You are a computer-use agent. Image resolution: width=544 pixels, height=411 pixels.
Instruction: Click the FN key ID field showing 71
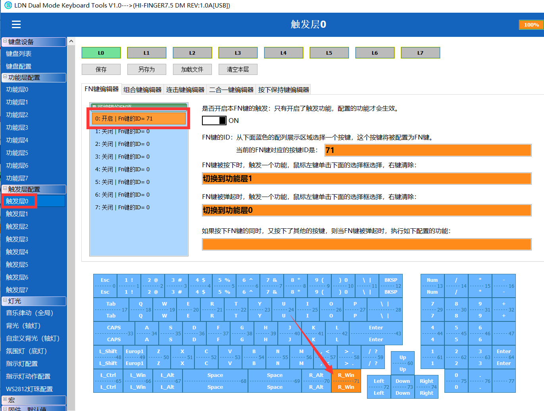point(428,150)
